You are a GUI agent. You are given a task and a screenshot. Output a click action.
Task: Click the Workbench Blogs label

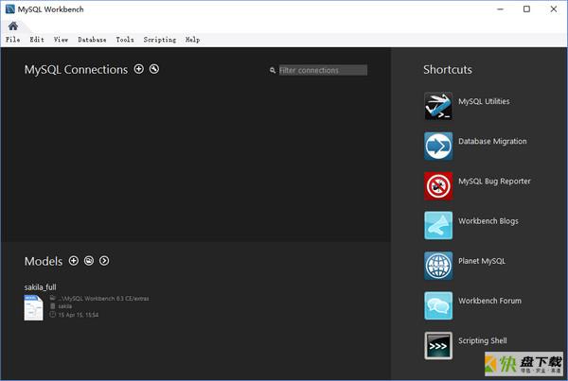(x=488, y=221)
